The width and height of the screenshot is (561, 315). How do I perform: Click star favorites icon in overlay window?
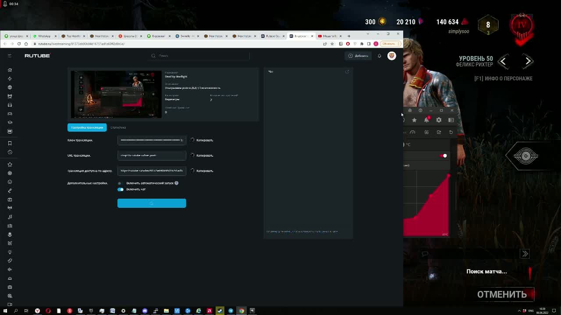414,120
